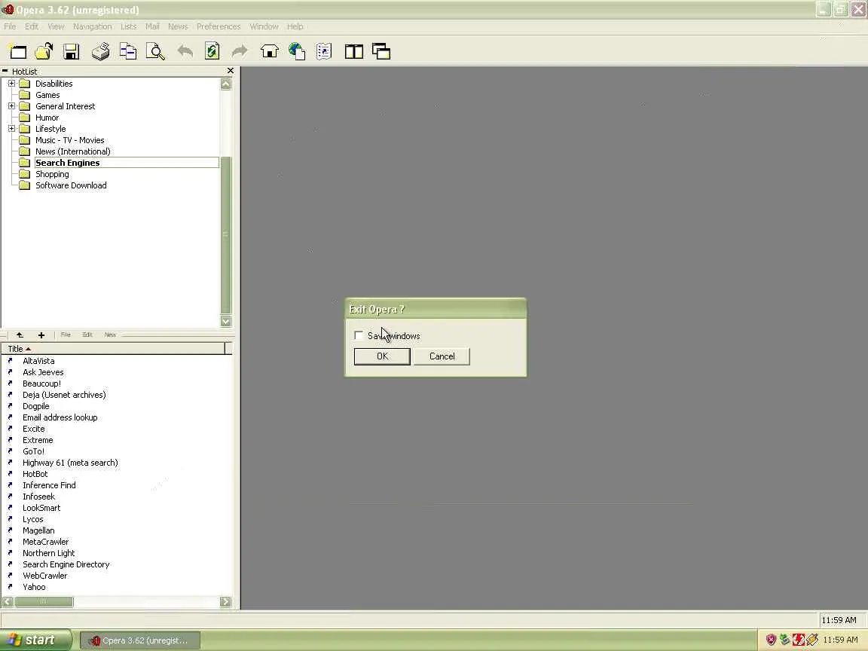
Task: Click the red shield tray icon
Action: 771,640
